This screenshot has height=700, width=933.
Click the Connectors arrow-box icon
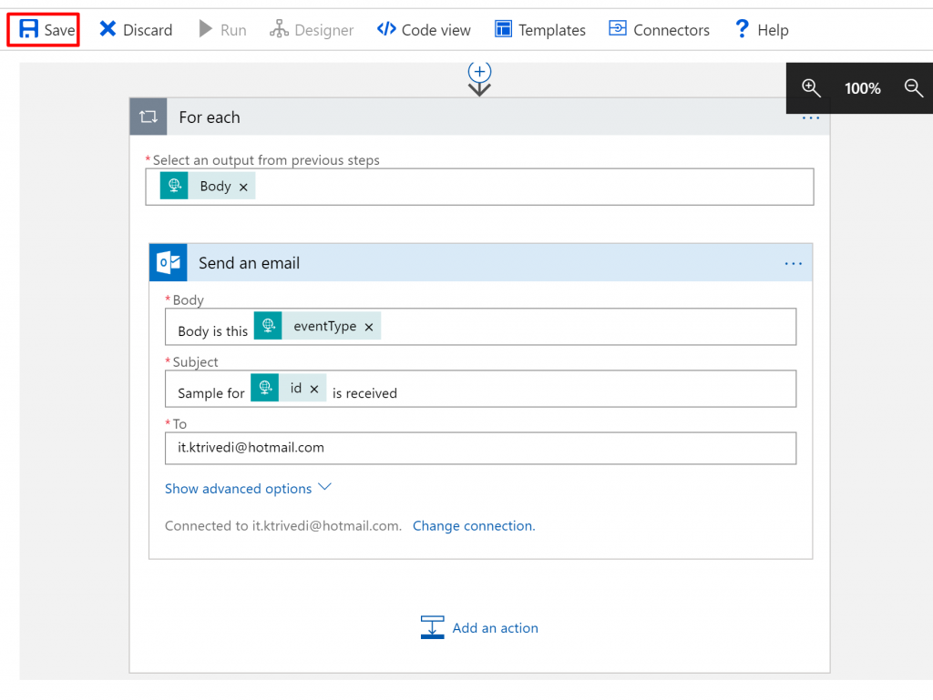[618, 28]
